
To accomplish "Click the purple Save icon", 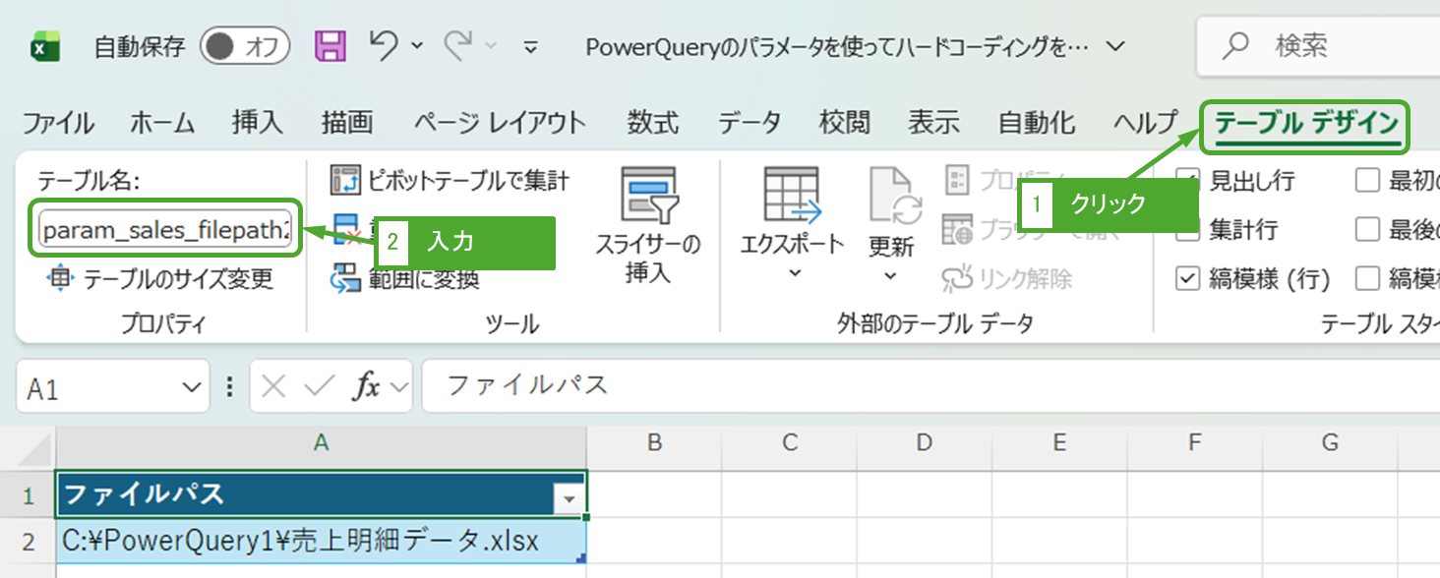I will click(x=330, y=46).
